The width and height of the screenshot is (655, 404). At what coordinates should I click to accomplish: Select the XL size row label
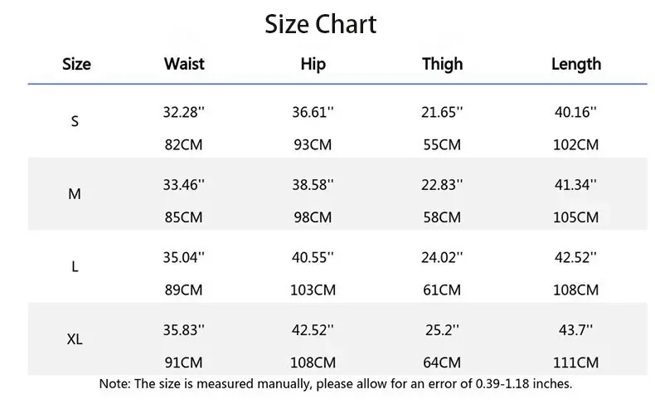coord(75,339)
